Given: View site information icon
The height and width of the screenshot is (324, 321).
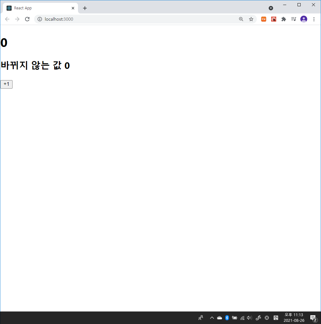Looking at the screenshot, I should tap(40, 19).
